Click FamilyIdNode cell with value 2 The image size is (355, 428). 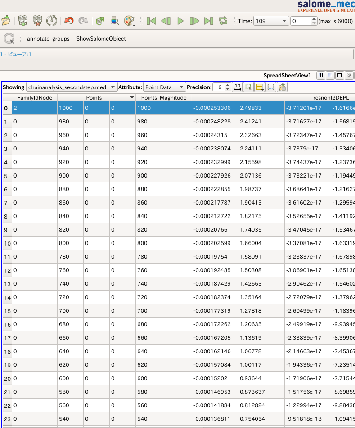click(x=35, y=108)
